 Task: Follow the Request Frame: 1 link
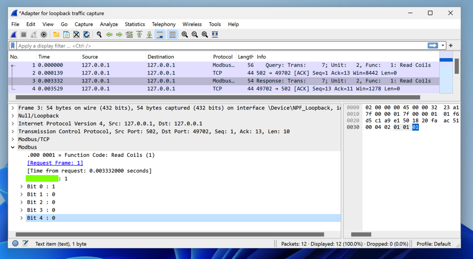click(55, 163)
